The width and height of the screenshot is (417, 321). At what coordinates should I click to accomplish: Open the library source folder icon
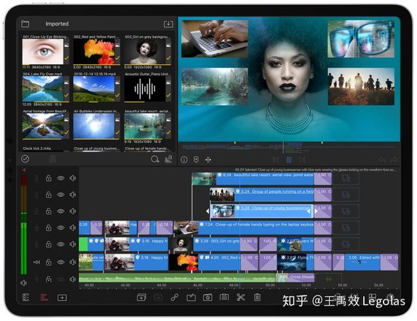[25, 24]
